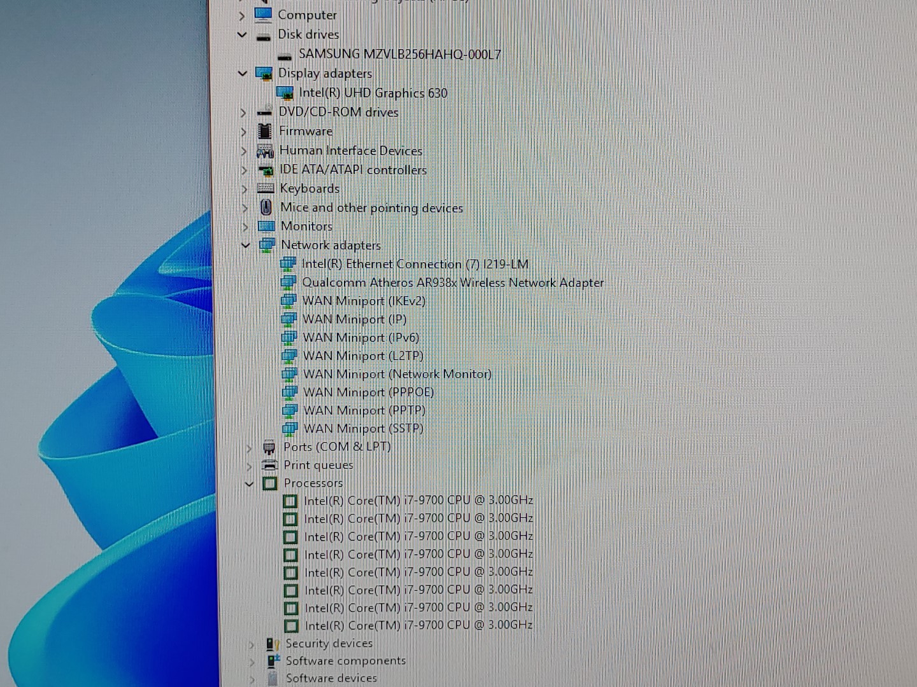This screenshot has width=917, height=687.
Task: Click the Human Interface Devices icon
Action: point(265,151)
